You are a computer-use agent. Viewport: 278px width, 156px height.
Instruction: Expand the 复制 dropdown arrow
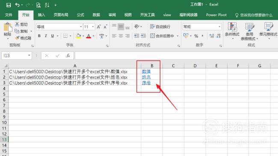pyautogui.click(x=31, y=31)
